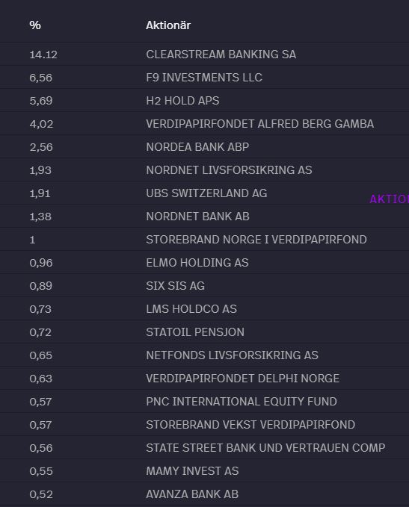Viewport: 409px width, 507px height.
Task: Open STOREBRAND NORGE I VERDIPAPIRFOND entry
Action: click(256, 240)
